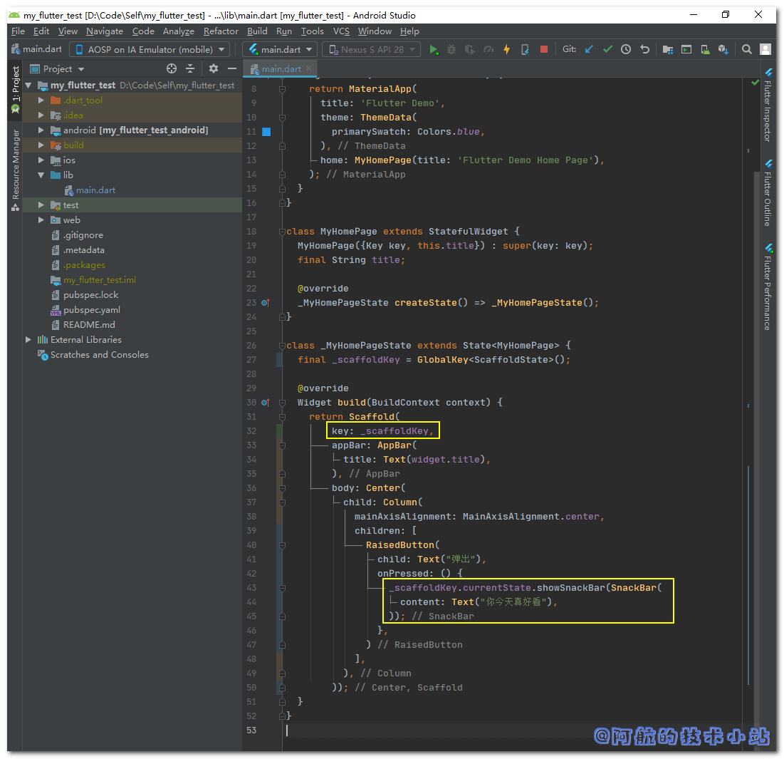Hide the Project panel with minus icon
784x759 pixels.
point(232,68)
